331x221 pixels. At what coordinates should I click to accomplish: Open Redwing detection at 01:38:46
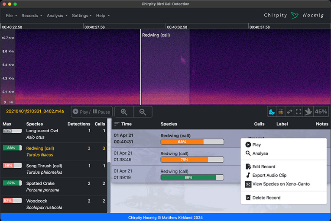click(176, 156)
